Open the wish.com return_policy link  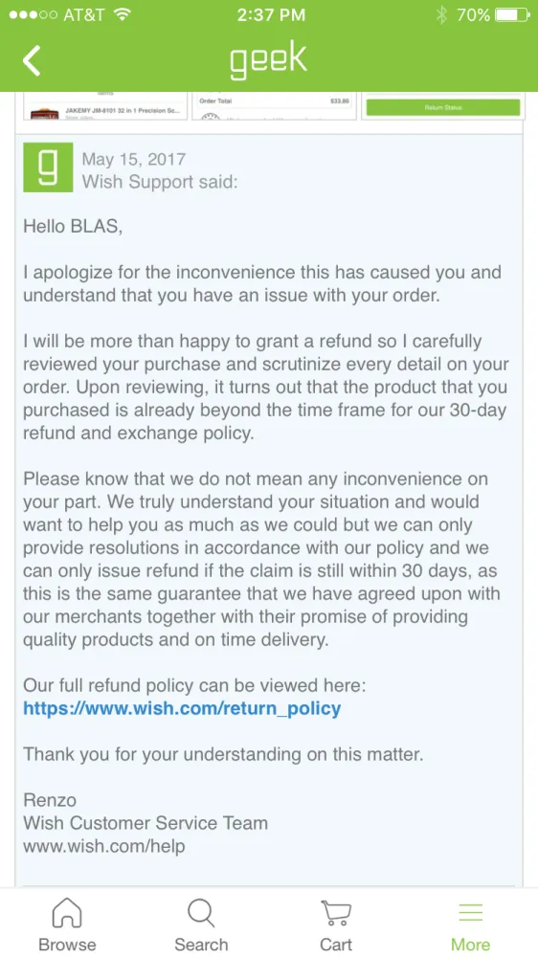pyautogui.click(x=182, y=708)
